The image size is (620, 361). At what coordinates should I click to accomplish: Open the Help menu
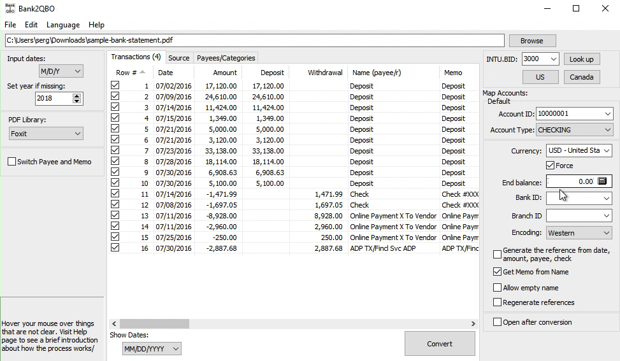(x=96, y=24)
